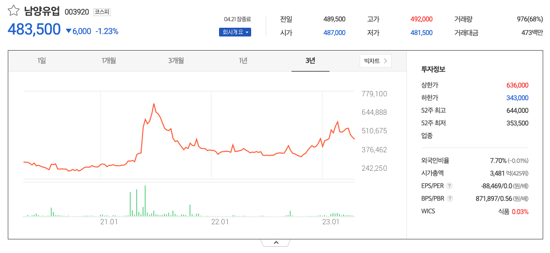Click the 거래량 value 976(68%)
The height and width of the screenshot is (253, 550).
tap(530, 19)
